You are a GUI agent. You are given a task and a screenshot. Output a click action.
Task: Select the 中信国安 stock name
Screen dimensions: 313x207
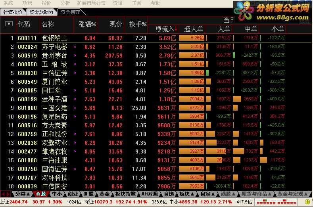point(54,186)
